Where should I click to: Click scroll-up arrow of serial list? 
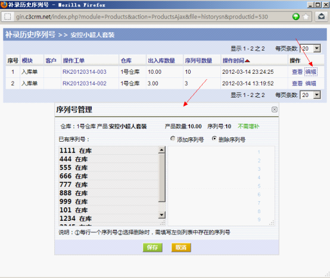tap(161, 150)
